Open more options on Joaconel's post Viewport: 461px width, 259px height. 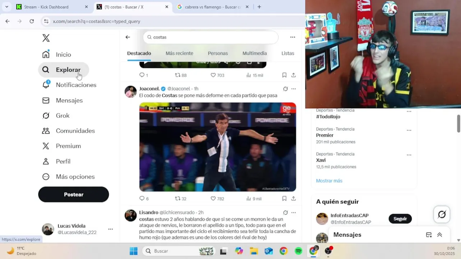(x=294, y=89)
